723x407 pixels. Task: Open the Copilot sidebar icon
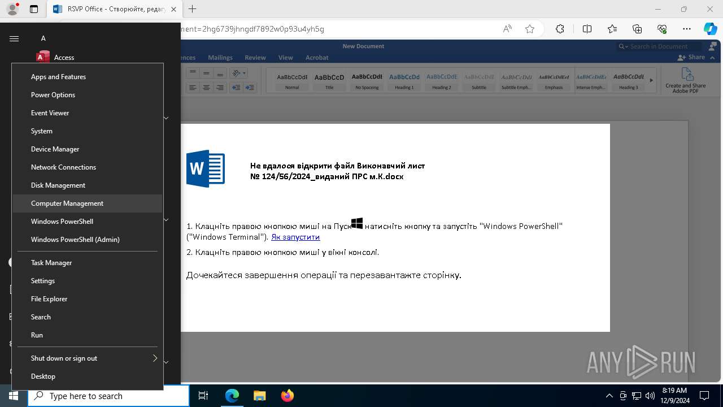710,29
